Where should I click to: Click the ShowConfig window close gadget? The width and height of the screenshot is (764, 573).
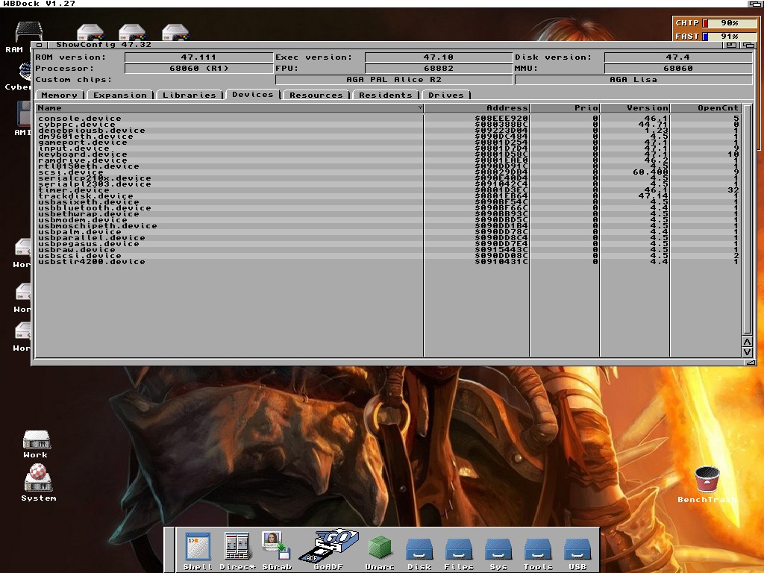pyautogui.click(x=40, y=45)
